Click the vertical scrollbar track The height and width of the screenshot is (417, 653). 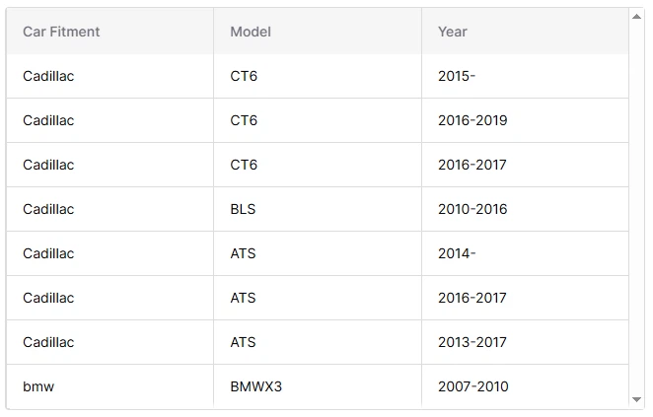pos(636,207)
